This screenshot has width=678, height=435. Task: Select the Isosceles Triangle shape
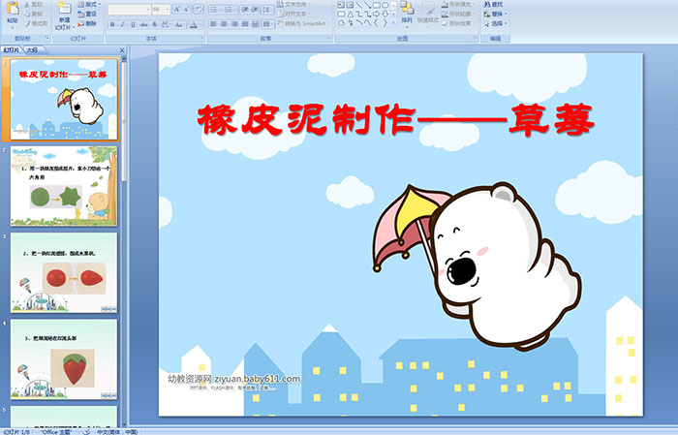[x=351, y=14]
